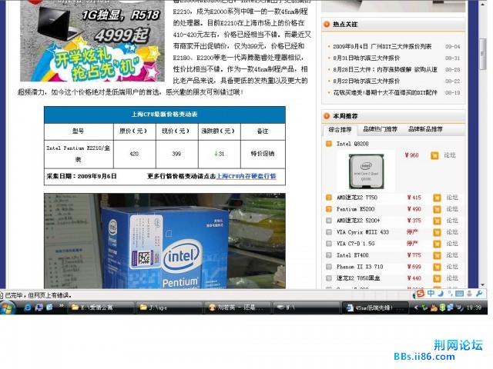This screenshot has height=369, width=493.
Task: Open Phenom II X3 710 product link
Action: [x=360, y=267]
